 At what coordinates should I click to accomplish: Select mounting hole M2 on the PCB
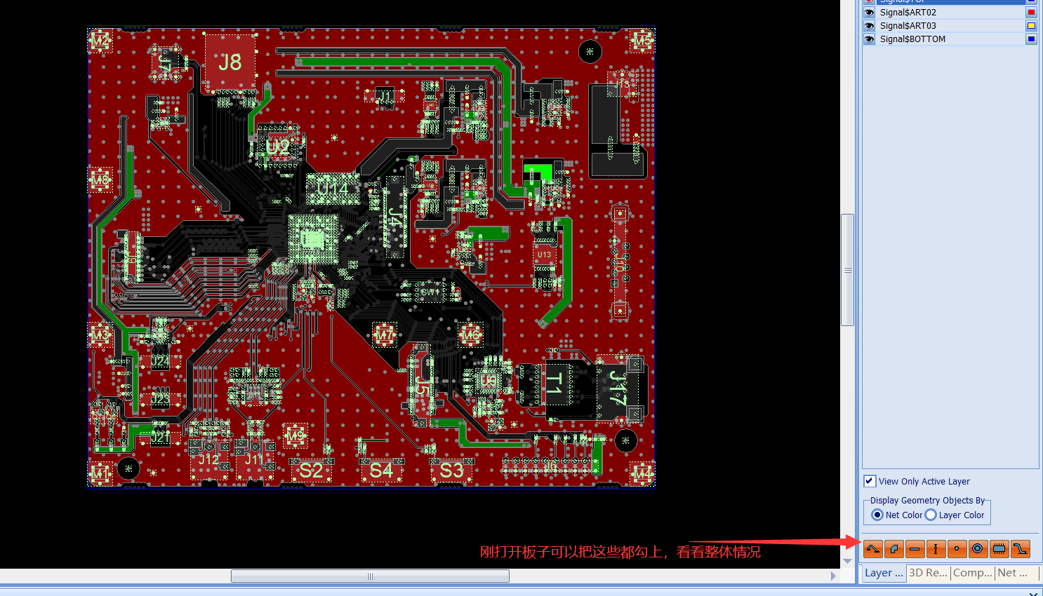pos(100,41)
